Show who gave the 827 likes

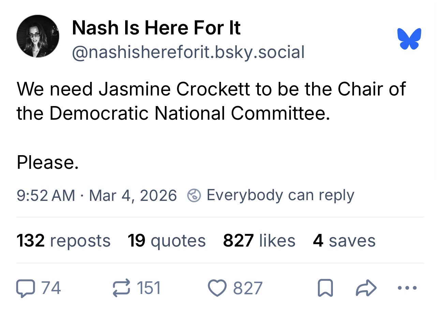click(259, 240)
